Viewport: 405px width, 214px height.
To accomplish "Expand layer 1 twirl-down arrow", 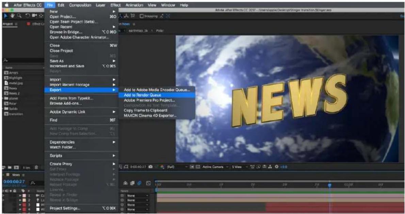I will (x=20, y=196).
